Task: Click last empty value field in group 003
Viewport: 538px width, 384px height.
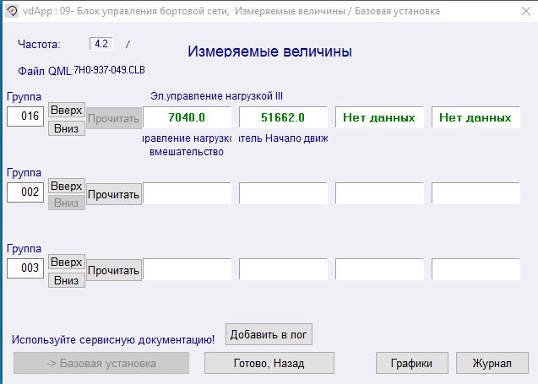Action: pyautogui.click(x=476, y=269)
